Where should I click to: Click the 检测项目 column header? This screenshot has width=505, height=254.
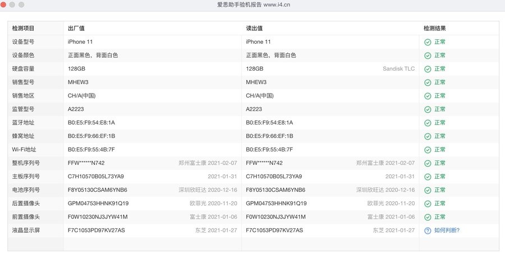pos(23,28)
